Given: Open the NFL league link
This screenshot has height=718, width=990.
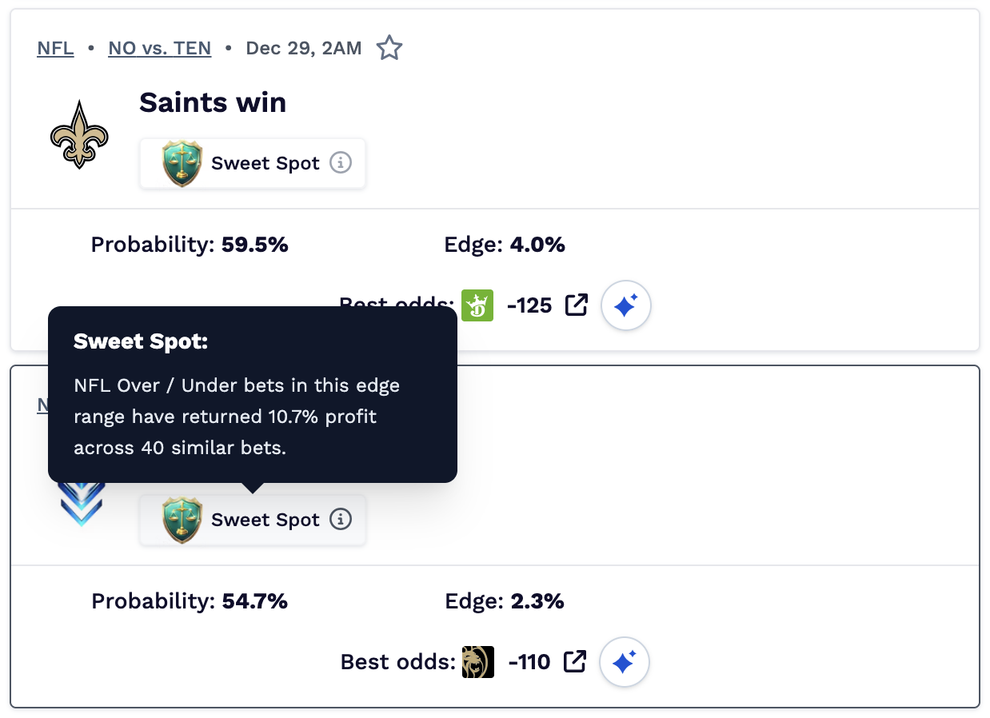Looking at the screenshot, I should (55, 48).
